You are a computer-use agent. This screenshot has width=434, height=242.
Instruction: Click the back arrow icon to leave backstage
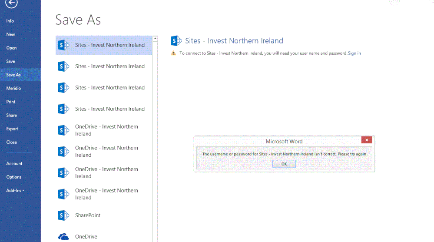pyautogui.click(x=11, y=3)
